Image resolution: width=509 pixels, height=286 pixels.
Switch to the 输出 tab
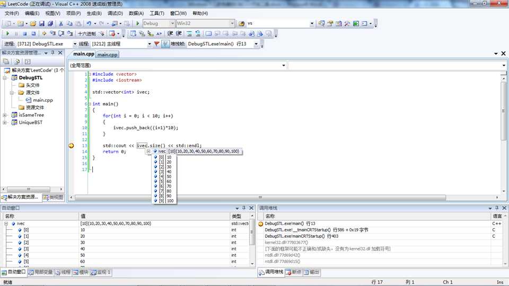311,272
